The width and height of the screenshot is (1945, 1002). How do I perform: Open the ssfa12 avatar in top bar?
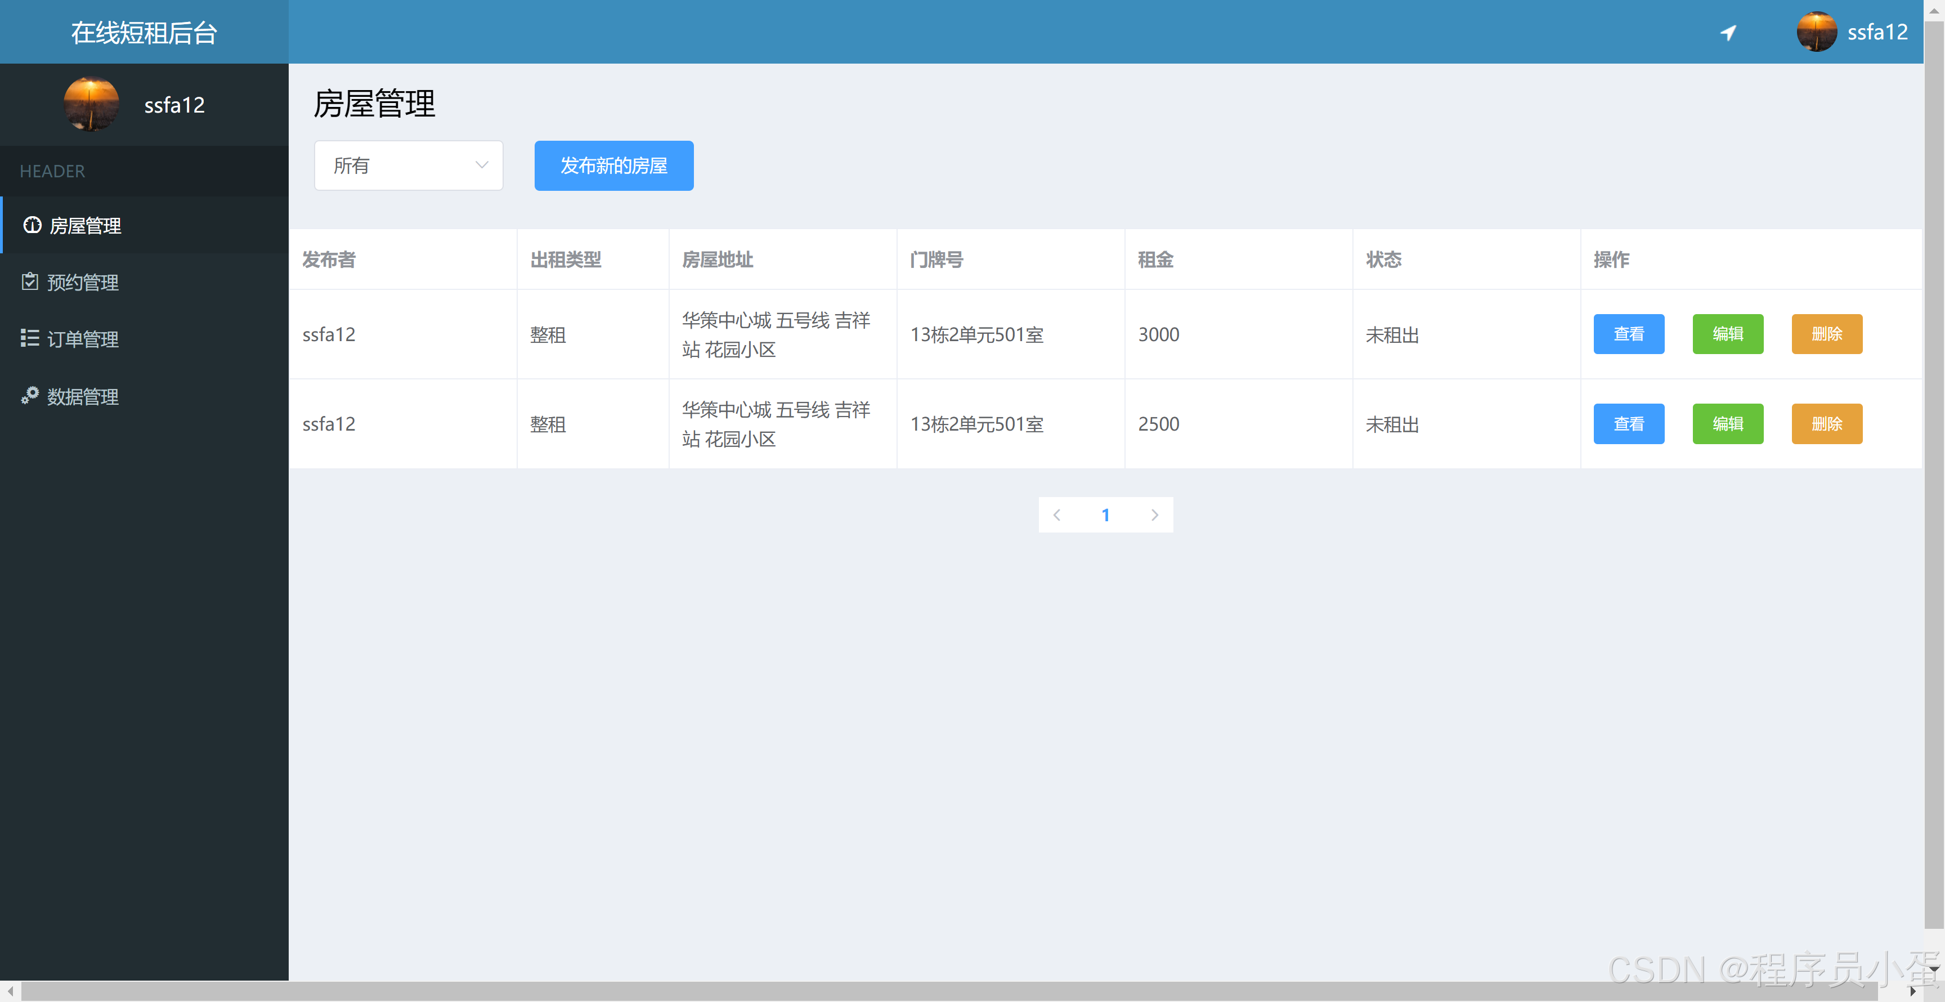[x=1816, y=32]
